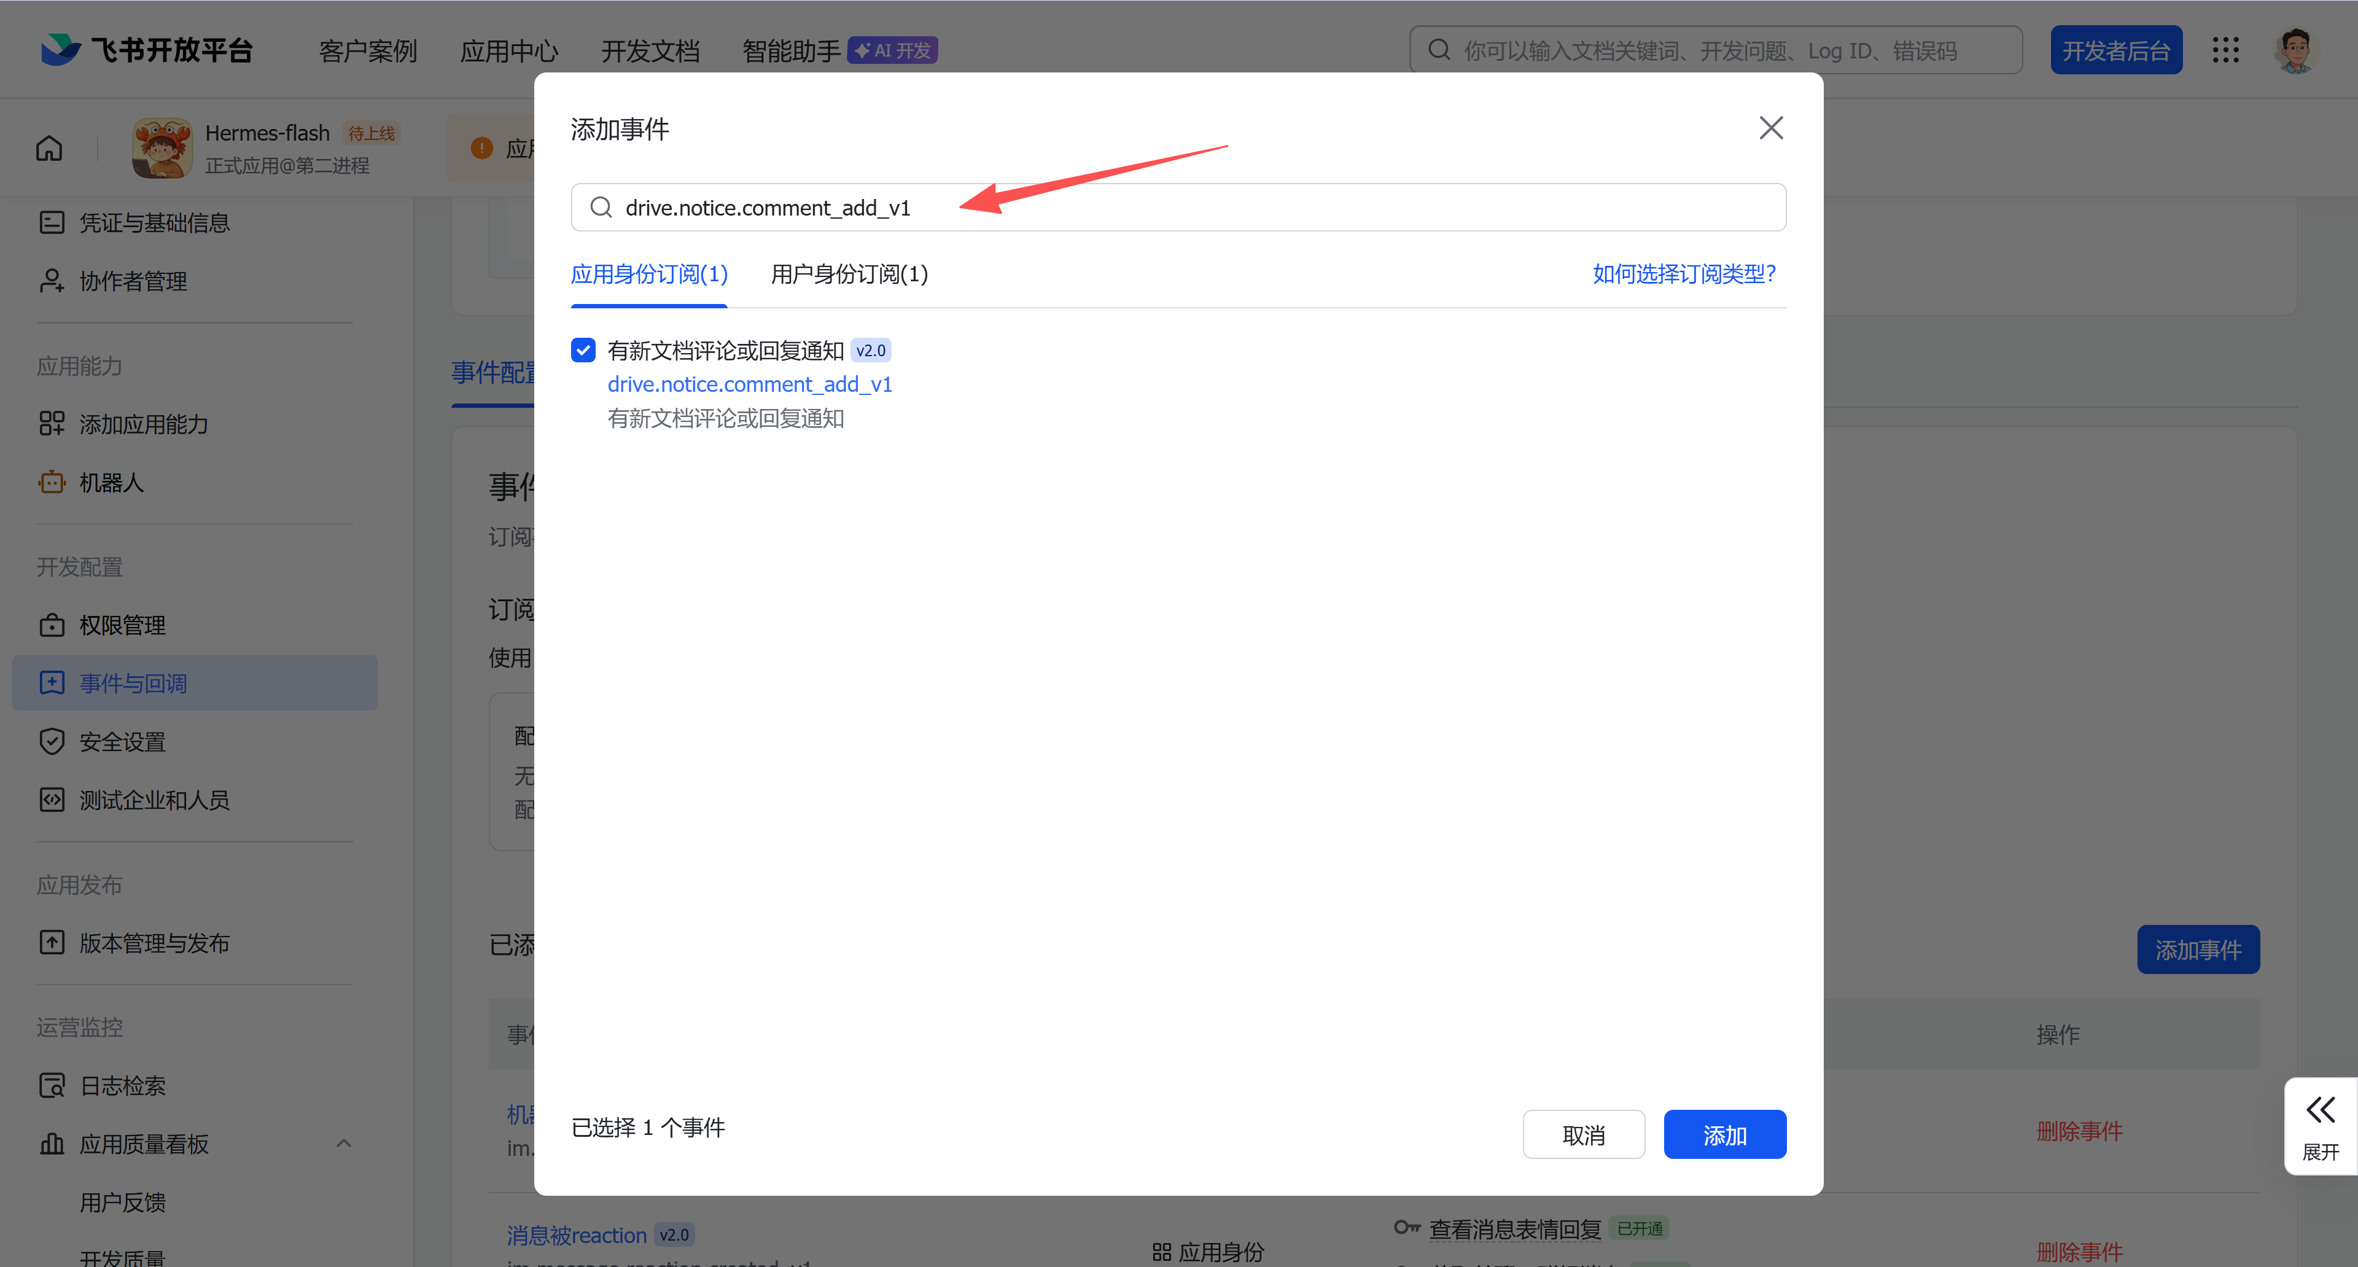Open 开发文档 in top navigation
Screen dimensions: 2358x1267
pos(650,51)
